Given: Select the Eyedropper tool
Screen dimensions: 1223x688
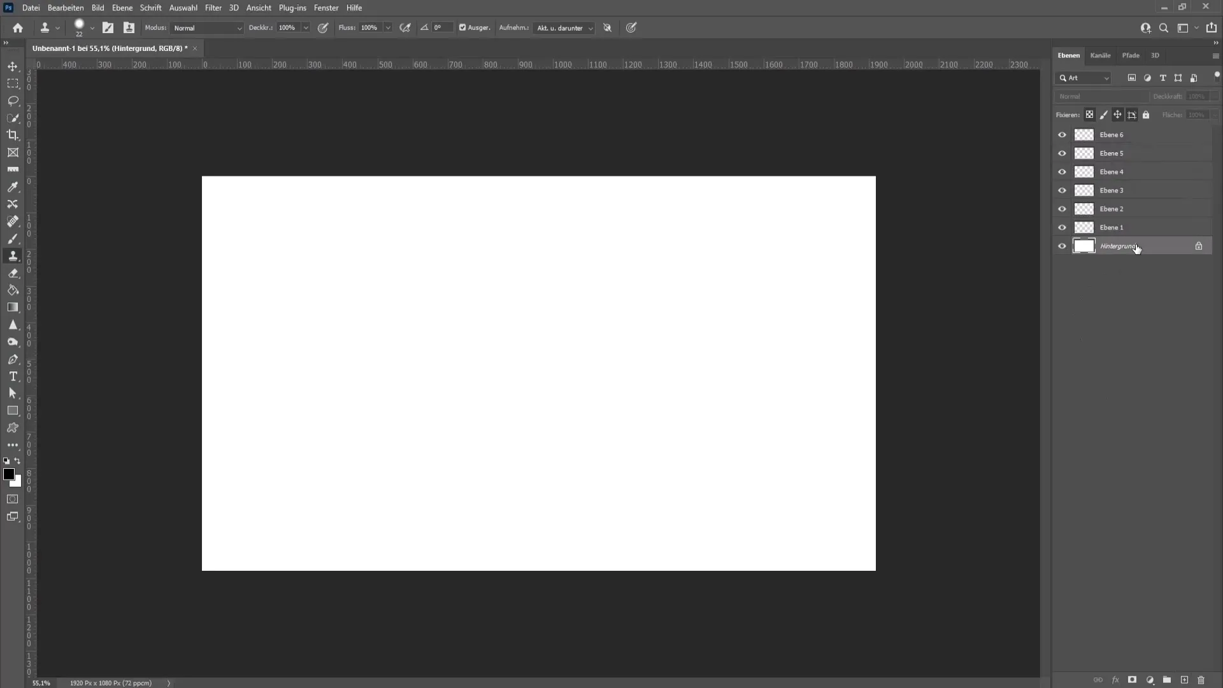Looking at the screenshot, I should coord(13,187).
